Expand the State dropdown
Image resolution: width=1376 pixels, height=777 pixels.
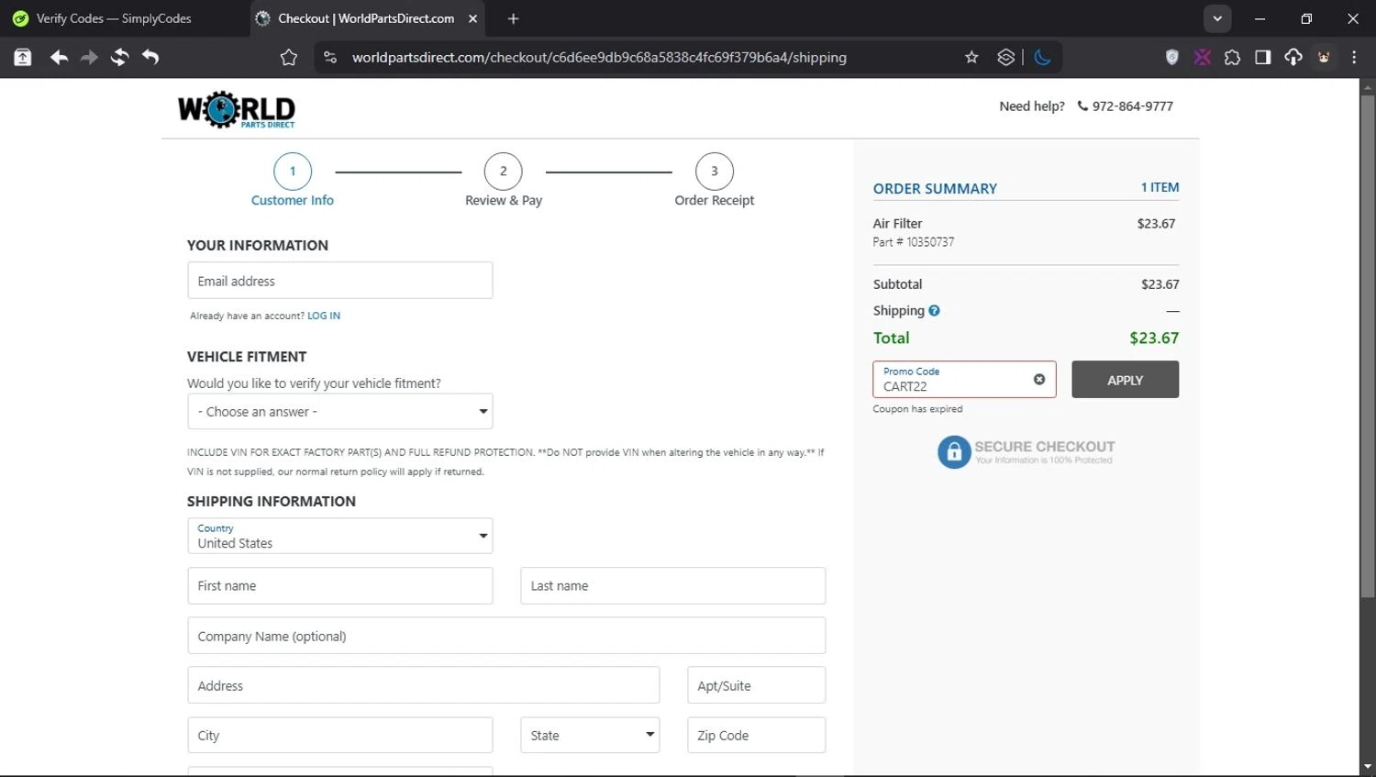tap(589, 736)
